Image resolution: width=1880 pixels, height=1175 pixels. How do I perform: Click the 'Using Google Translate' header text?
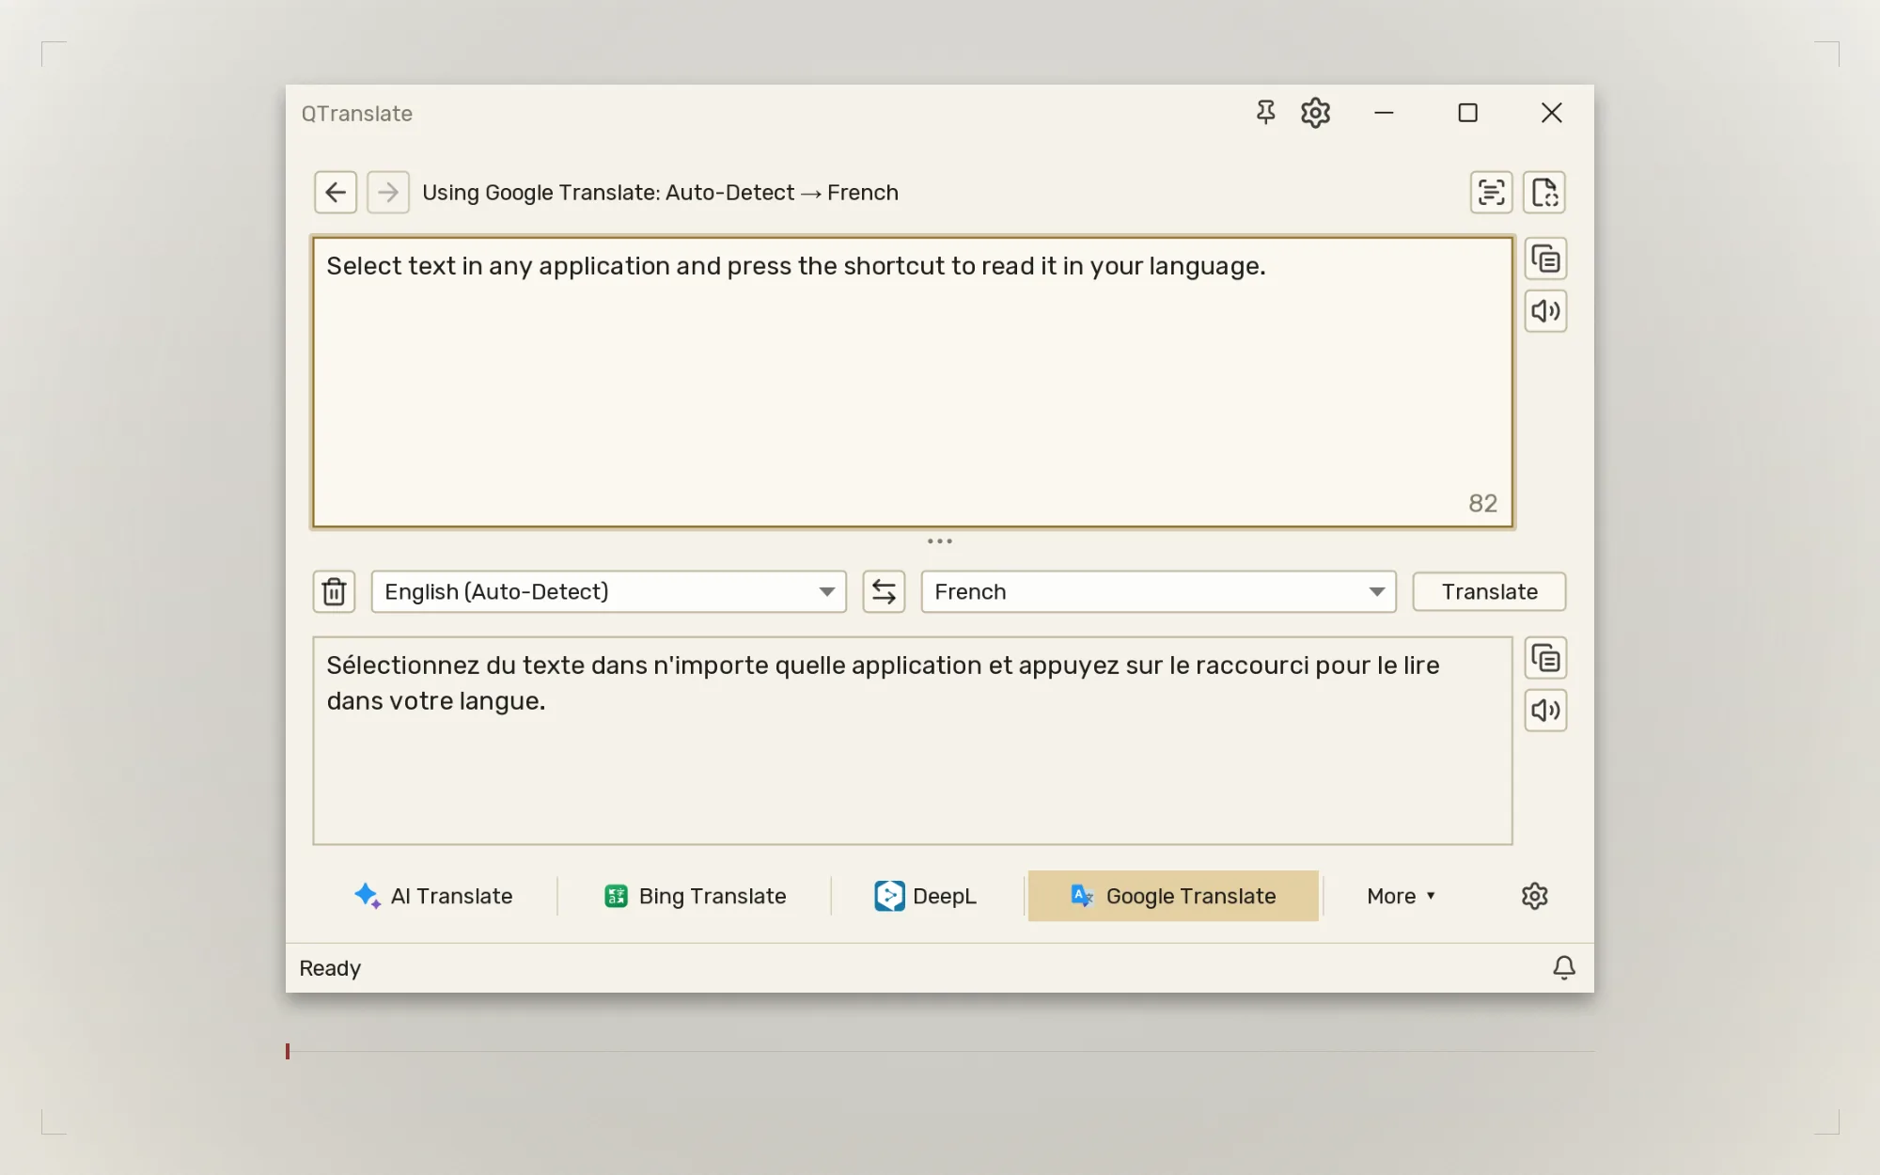point(660,193)
